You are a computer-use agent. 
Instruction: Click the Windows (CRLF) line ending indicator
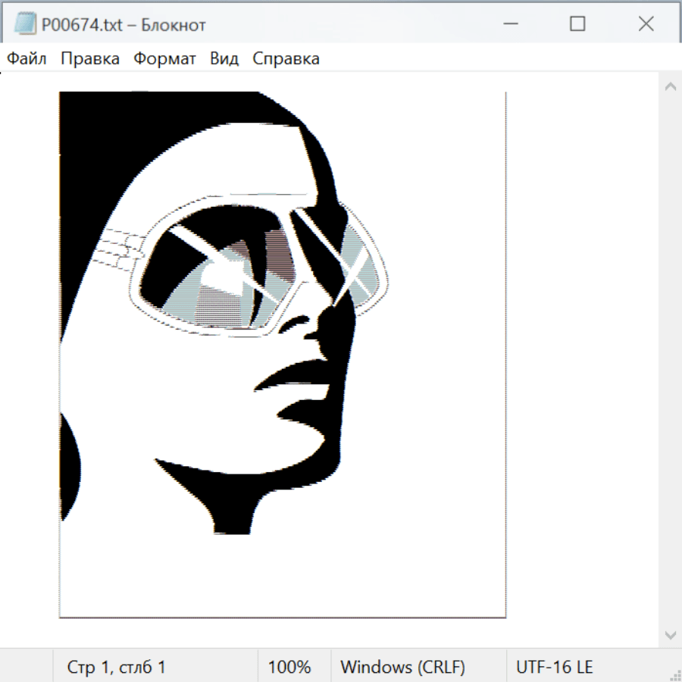(x=402, y=668)
